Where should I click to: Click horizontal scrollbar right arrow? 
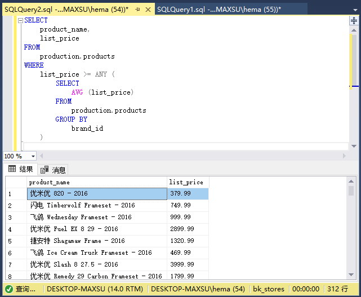click(344, 156)
